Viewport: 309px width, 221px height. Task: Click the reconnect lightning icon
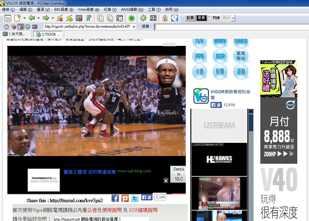(x=69, y=18)
